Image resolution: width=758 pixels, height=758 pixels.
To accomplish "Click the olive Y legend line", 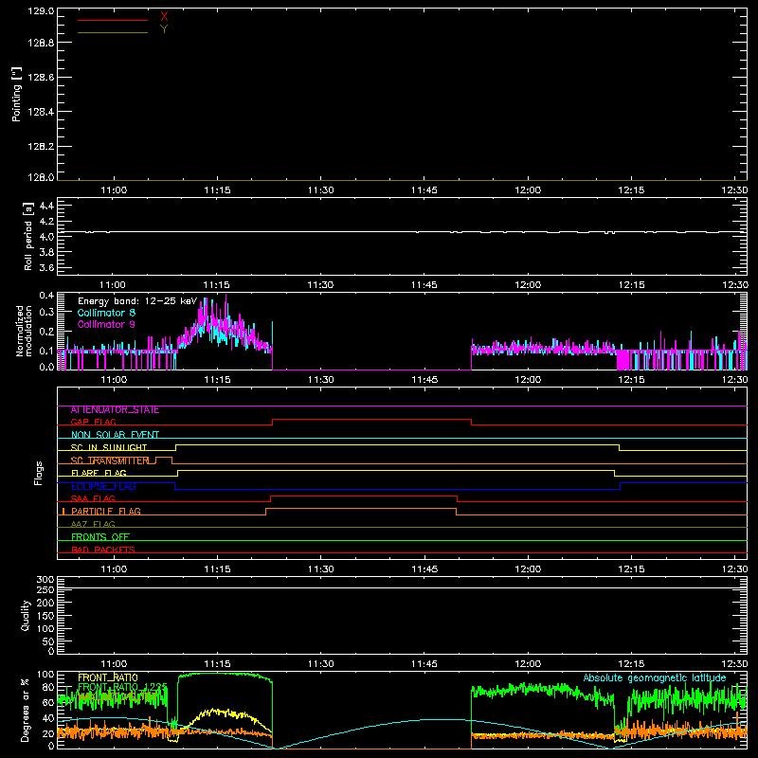I will (113, 32).
